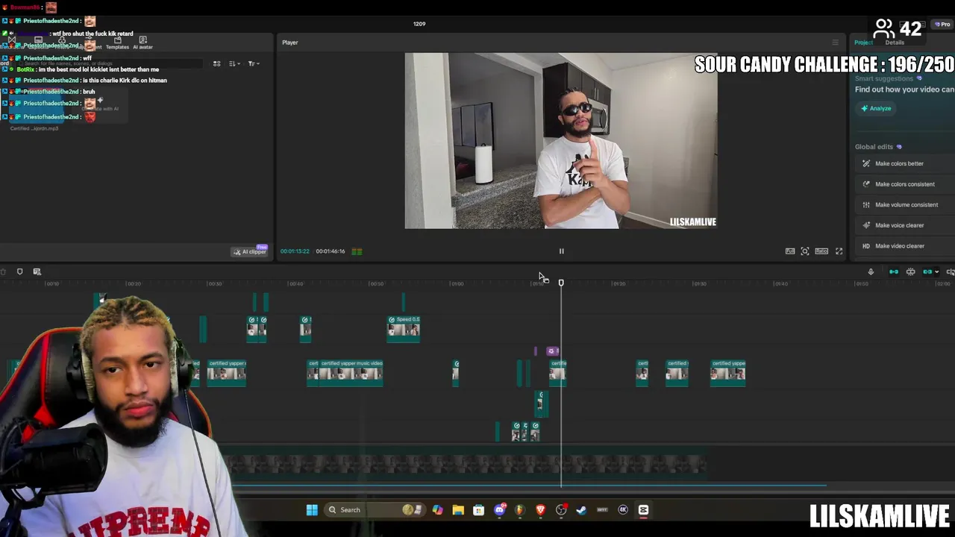The image size is (955, 537).
Task: Open the Templates tab
Action: point(117,43)
